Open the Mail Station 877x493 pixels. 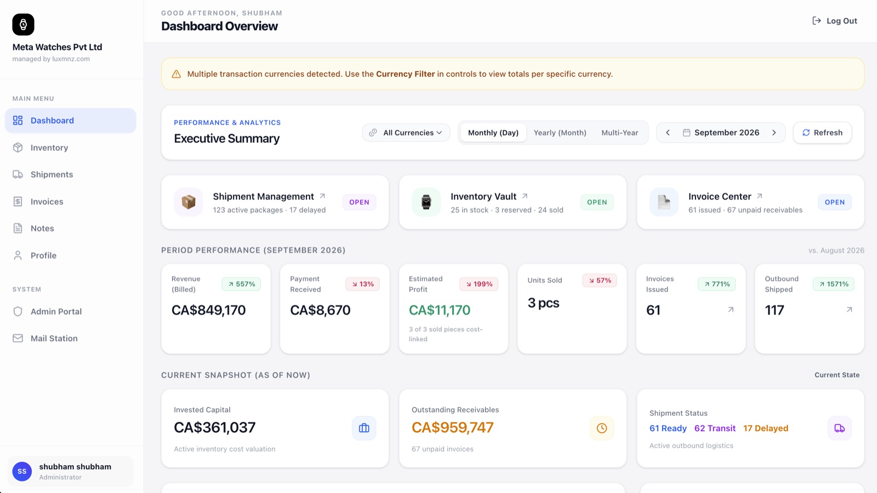pyautogui.click(x=71, y=338)
